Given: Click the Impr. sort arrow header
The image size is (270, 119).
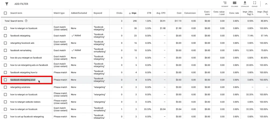Looking at the screenshot, I should coord(133,13).
